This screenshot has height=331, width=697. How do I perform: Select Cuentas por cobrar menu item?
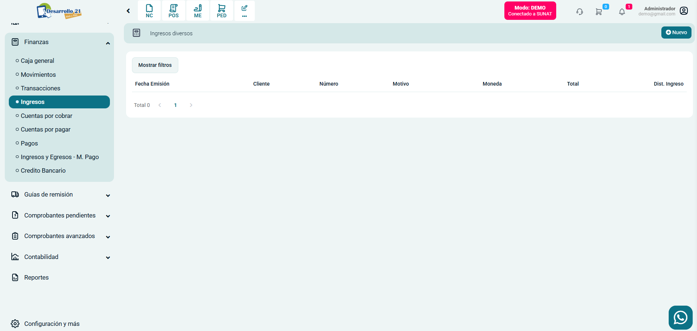coord(47,116)
